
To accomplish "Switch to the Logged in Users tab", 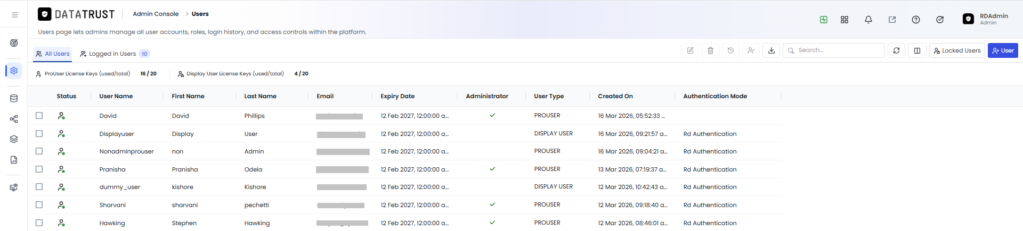I will click(x=115, y=54).
